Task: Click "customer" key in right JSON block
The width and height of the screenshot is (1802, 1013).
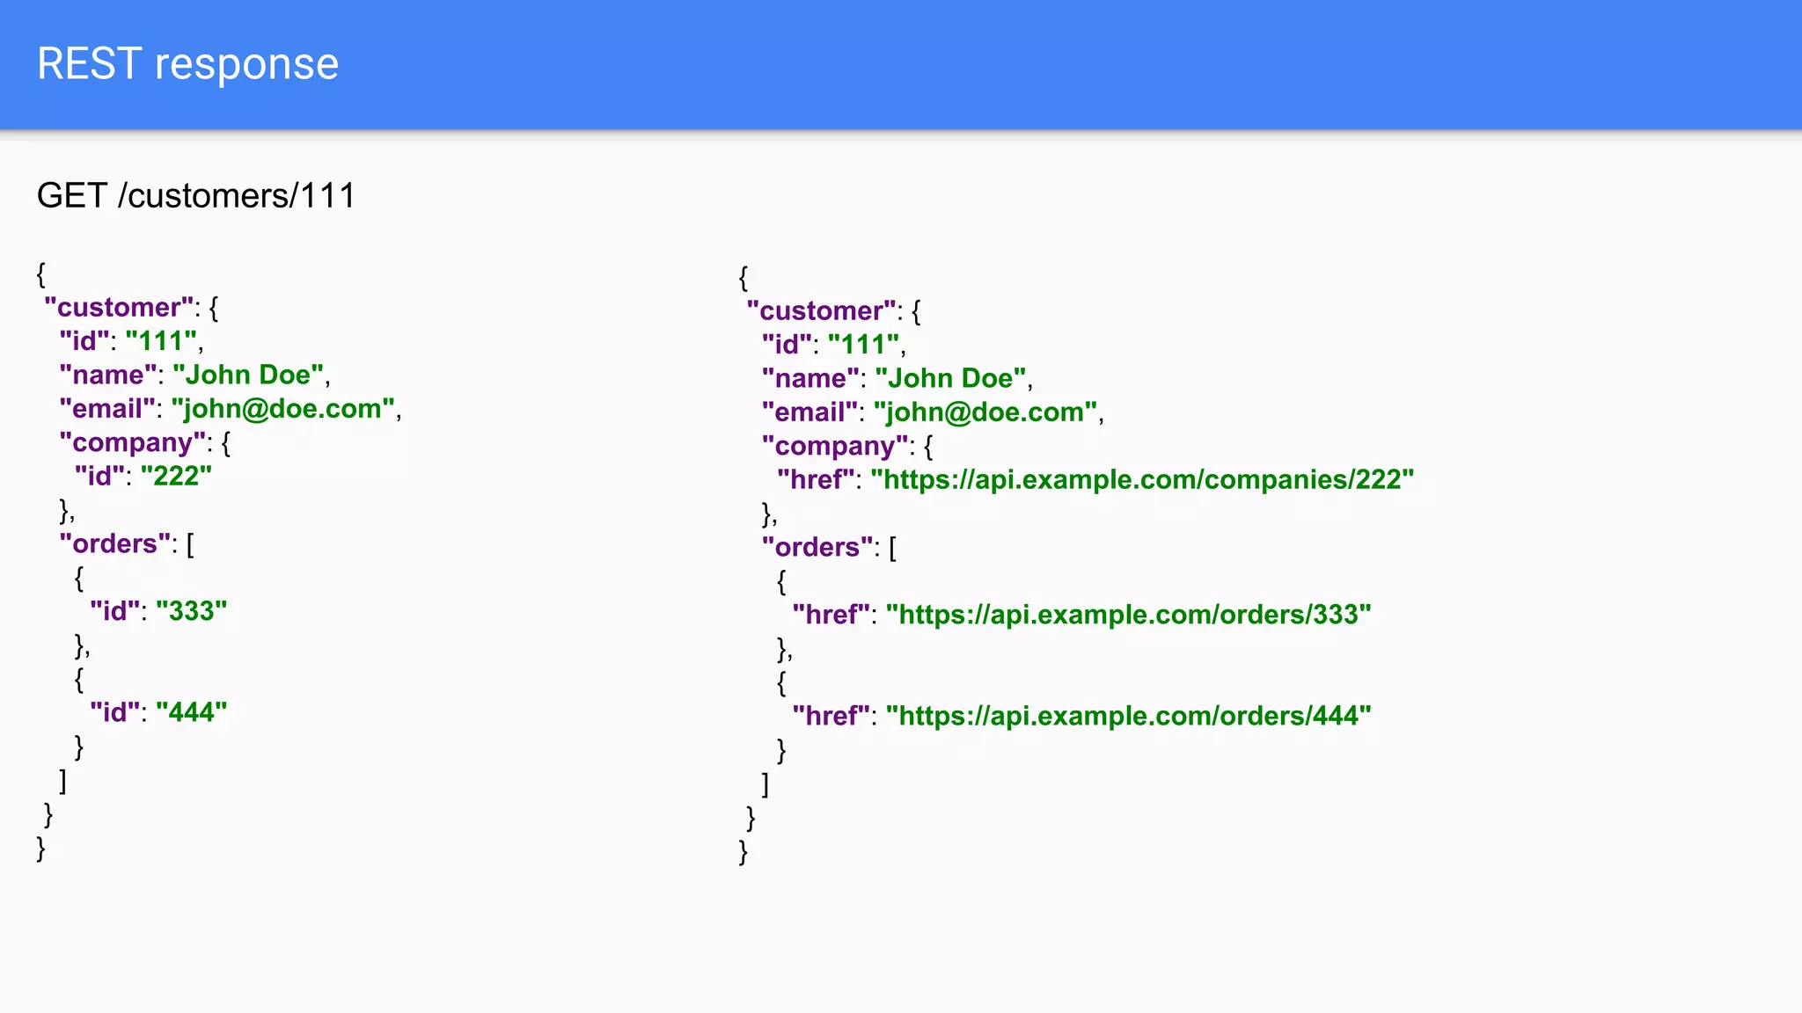Action: click(x=821, y=311)
